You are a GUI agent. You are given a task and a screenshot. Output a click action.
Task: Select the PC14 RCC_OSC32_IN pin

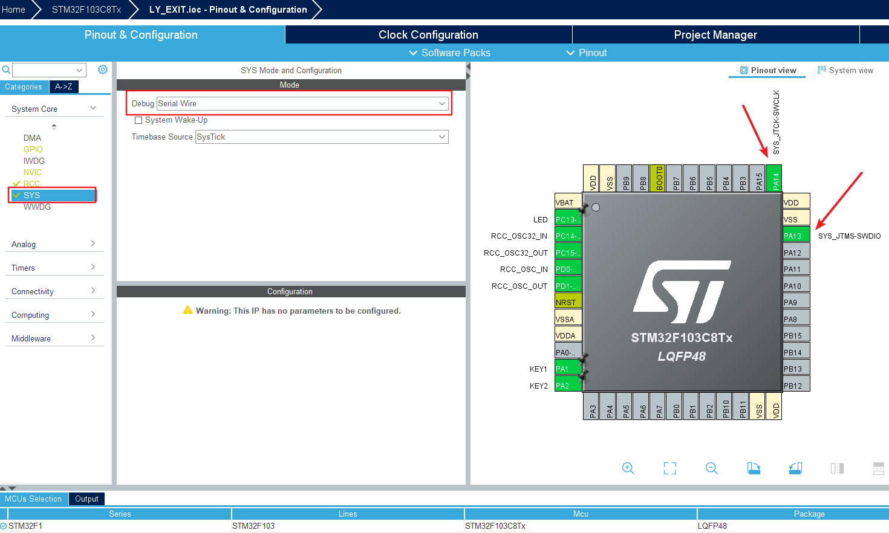click(x=568, y=236)
